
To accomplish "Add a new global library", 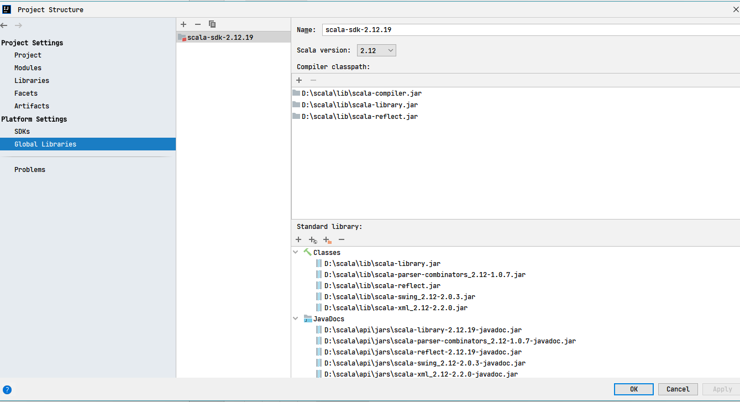I will pos(183,24).
